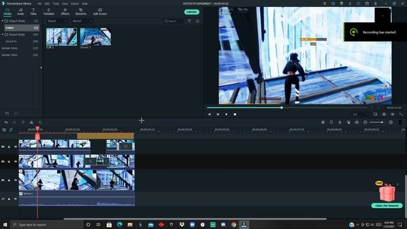Open the Effects tab

click(x=65, y=11)
